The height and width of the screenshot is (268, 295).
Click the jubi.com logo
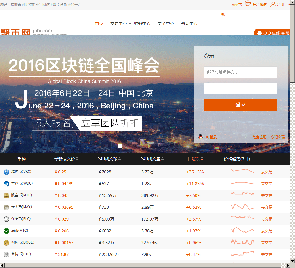(34, 32)
